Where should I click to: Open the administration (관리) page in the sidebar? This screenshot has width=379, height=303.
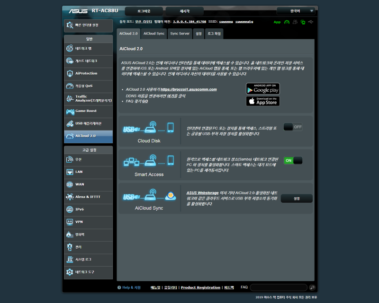pos(88,247)
